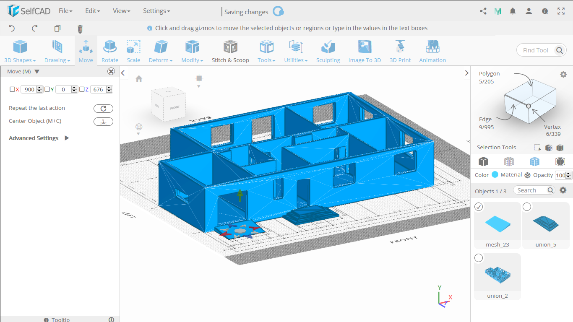573x322 pixels.
Task: Click the Material sphere icon
Action: tap(527, 175)
